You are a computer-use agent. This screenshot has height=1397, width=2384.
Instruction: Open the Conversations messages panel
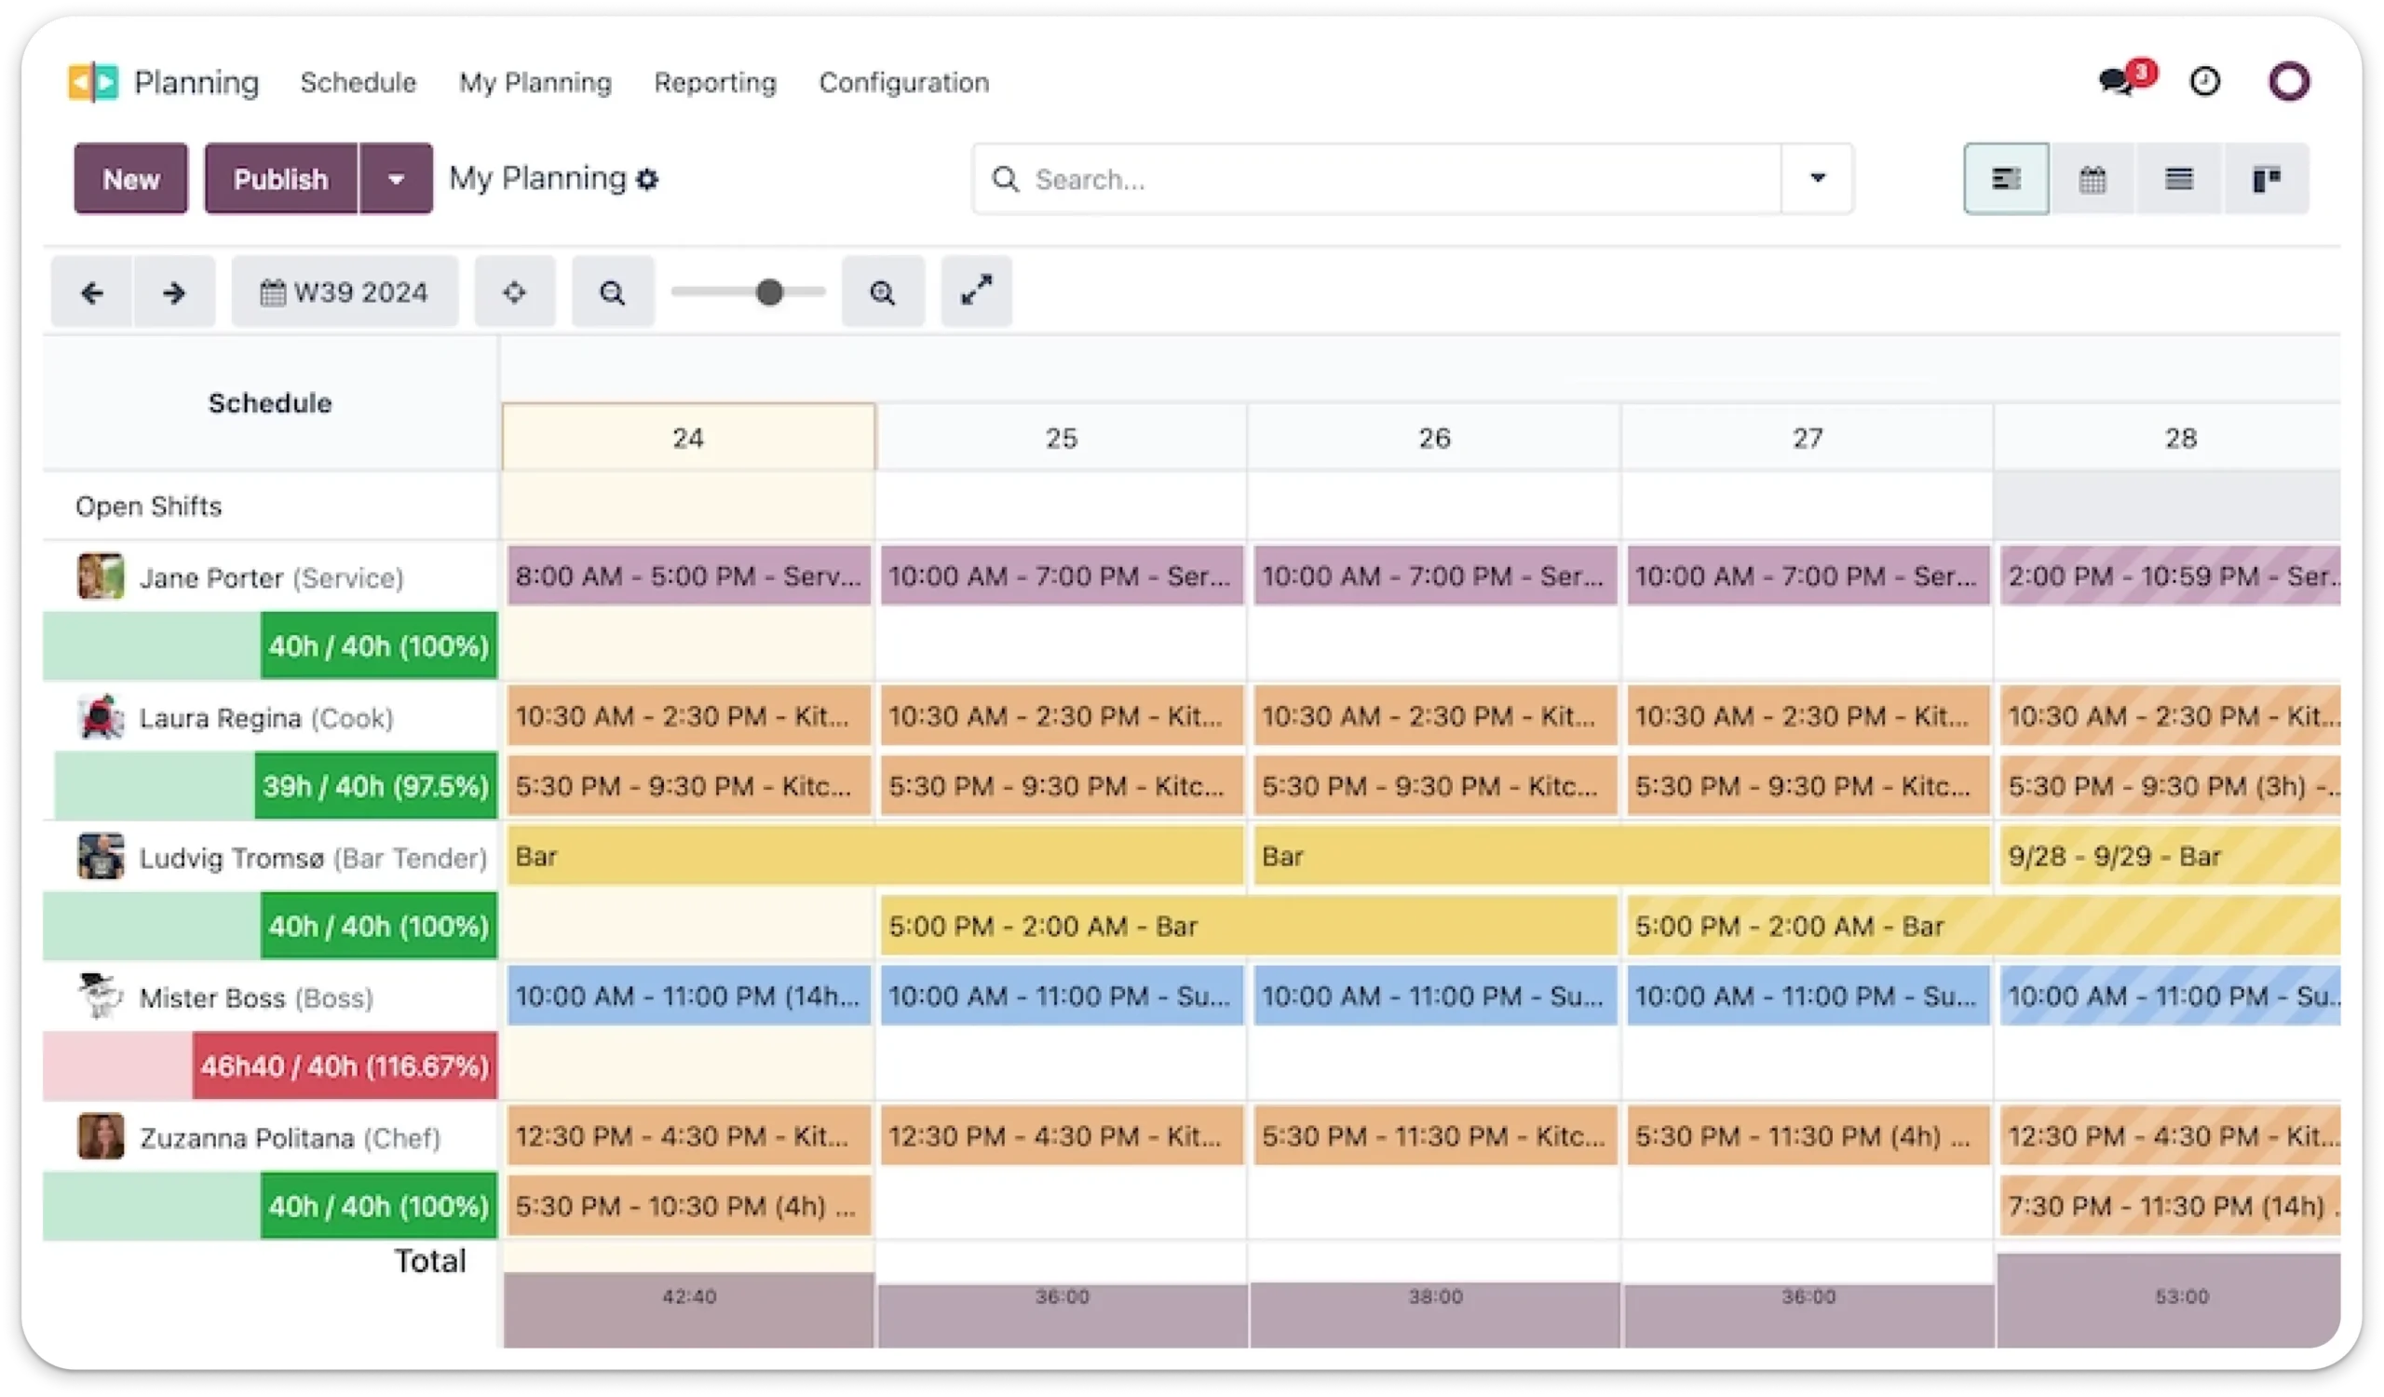click(2120, 81)
